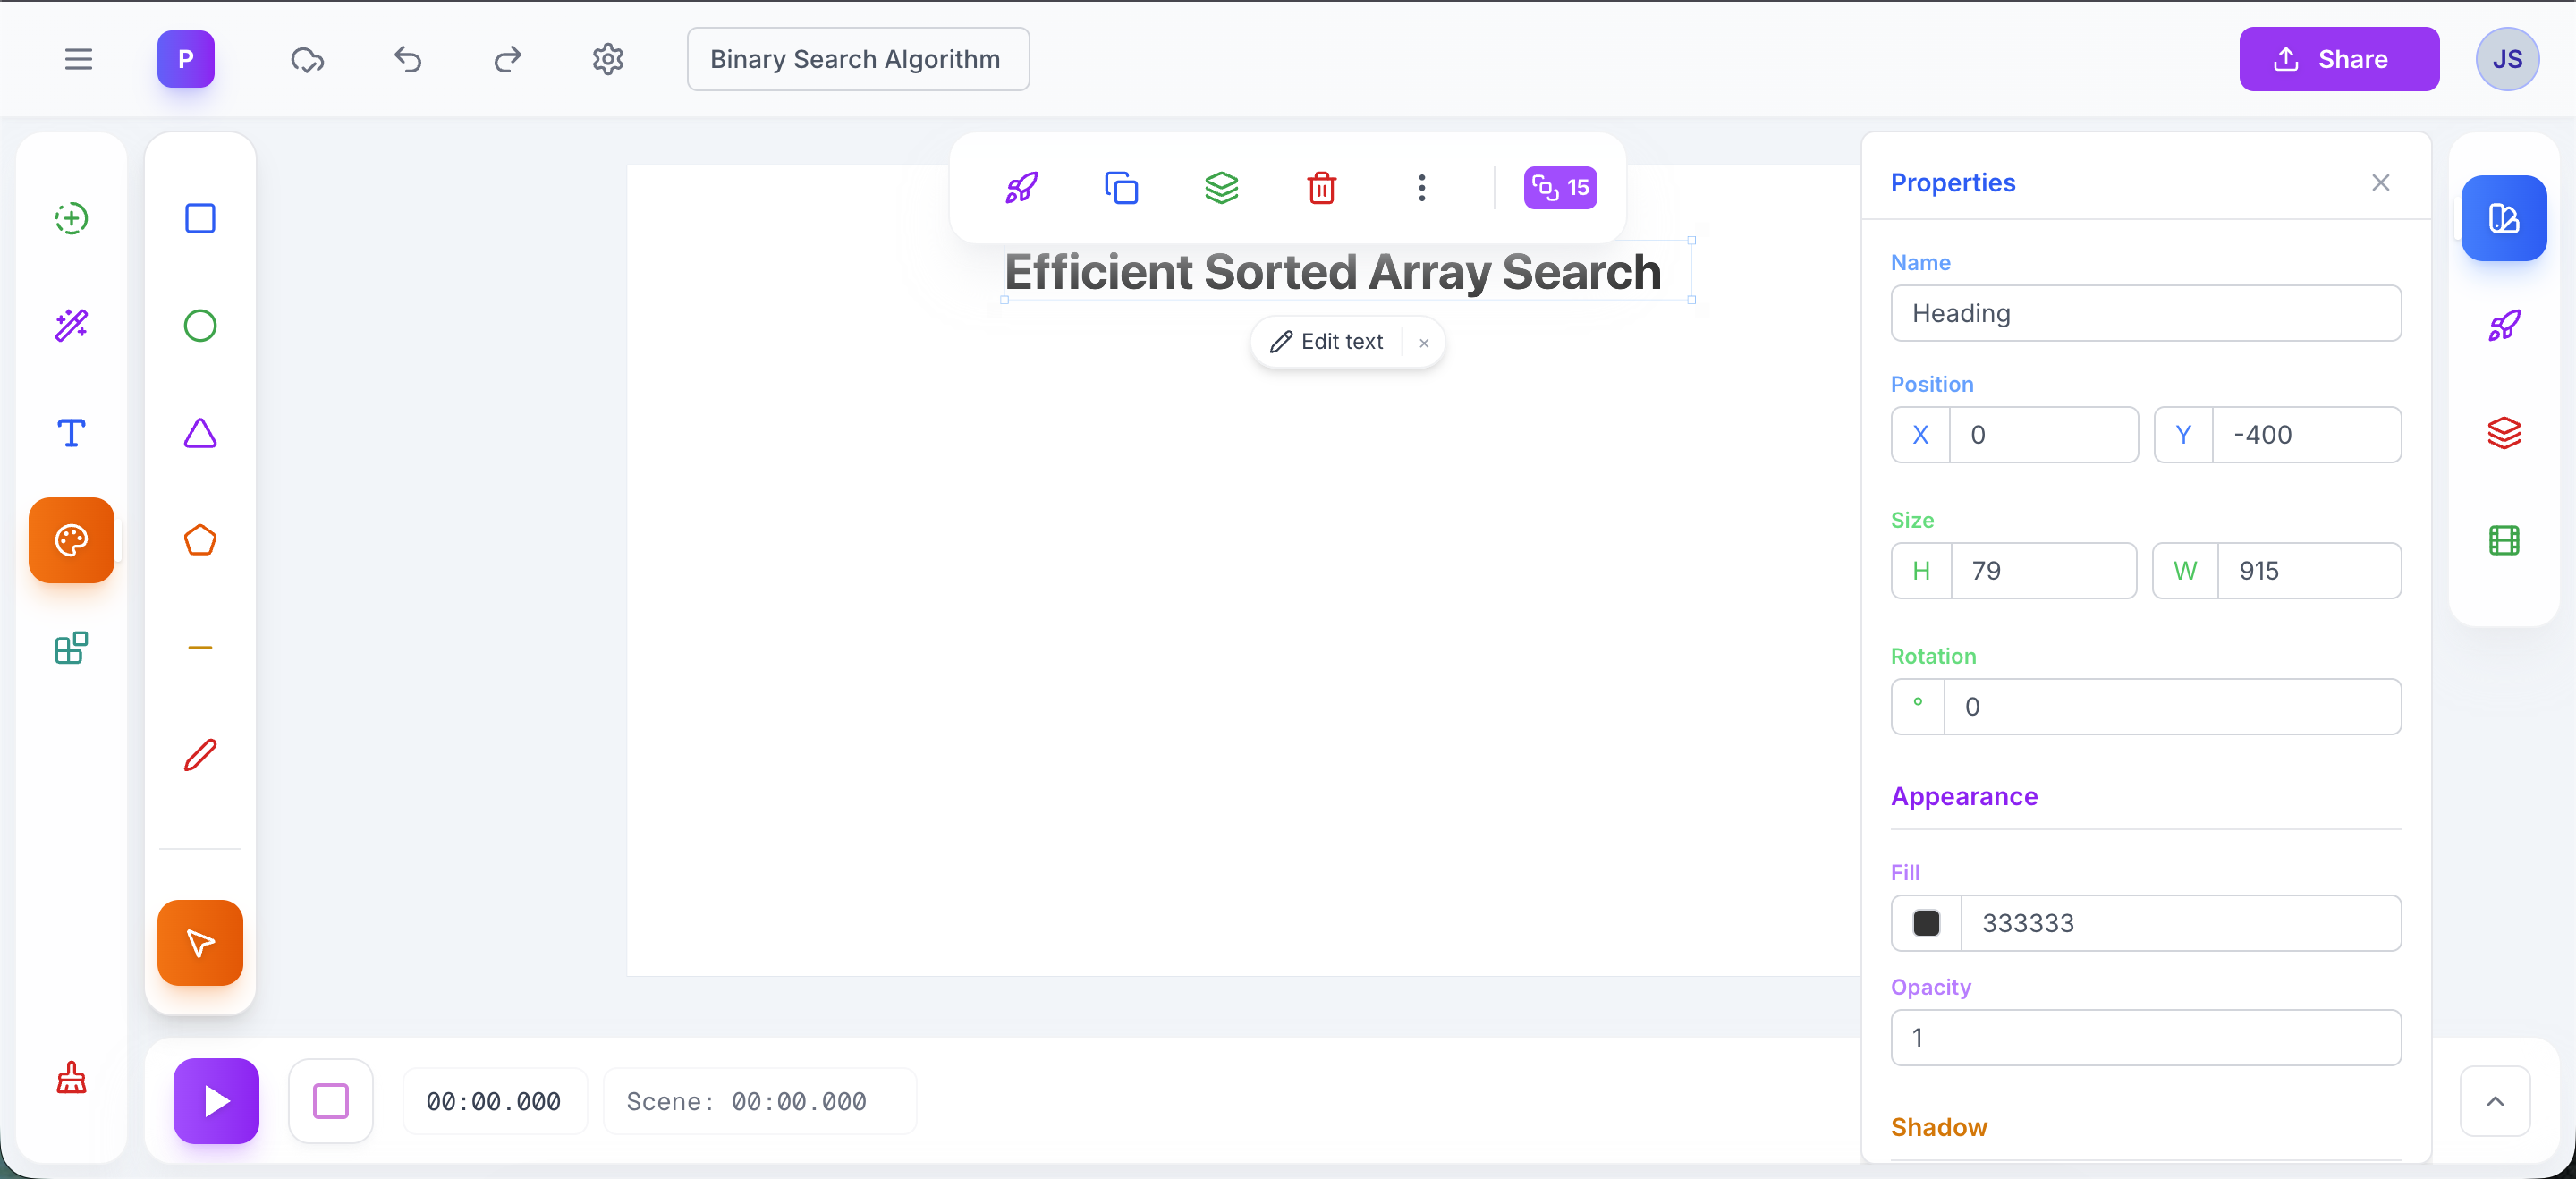Viewport: 2576px width, 1179px height.
Task: Undo the last action
Action: [x=407, y=59]
